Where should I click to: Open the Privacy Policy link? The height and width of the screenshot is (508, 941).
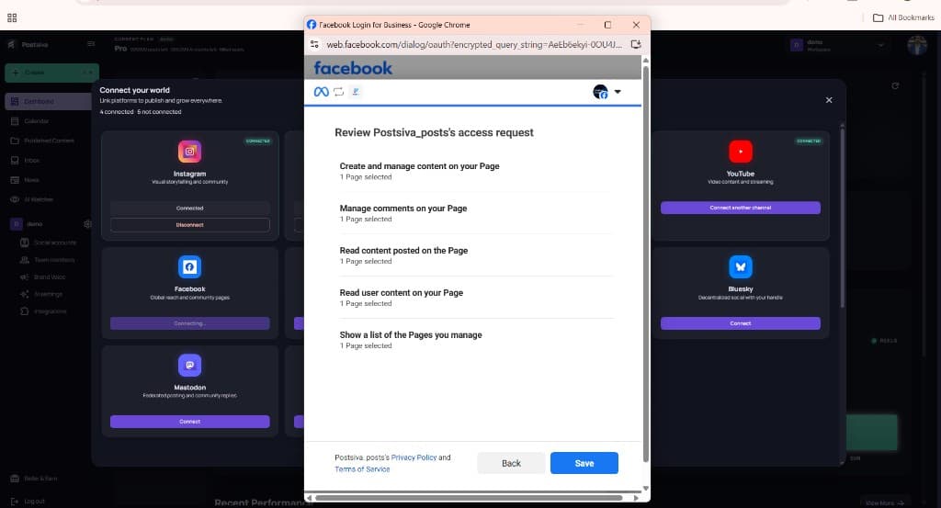414,457
